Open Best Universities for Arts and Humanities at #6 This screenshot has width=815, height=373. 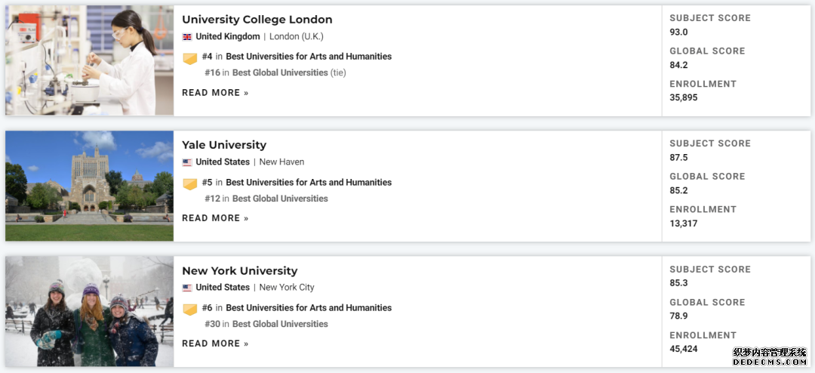point(309,308)
